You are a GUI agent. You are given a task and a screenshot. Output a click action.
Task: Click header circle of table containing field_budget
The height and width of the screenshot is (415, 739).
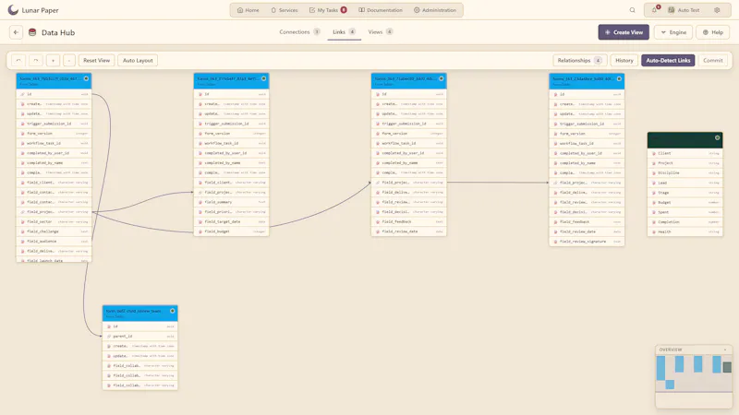coord(263,78)
